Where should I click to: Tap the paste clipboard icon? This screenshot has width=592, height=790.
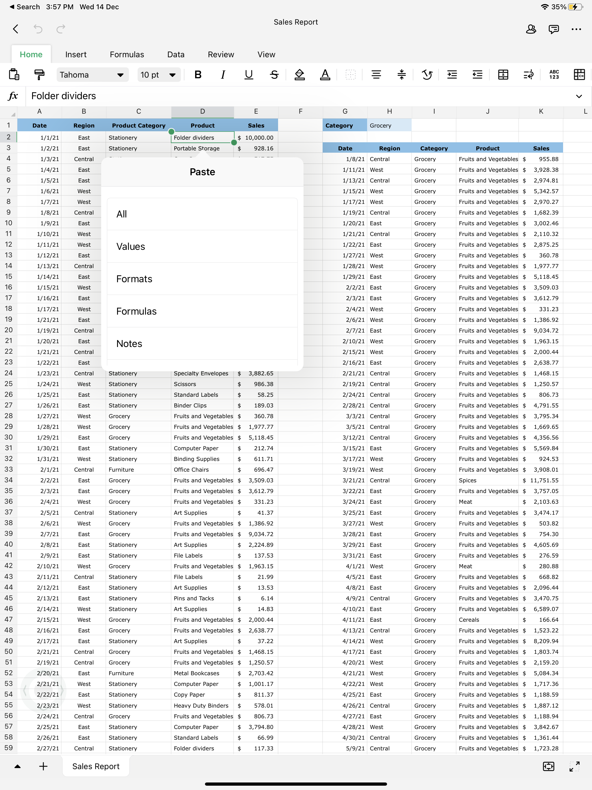[x=14, y=75]
